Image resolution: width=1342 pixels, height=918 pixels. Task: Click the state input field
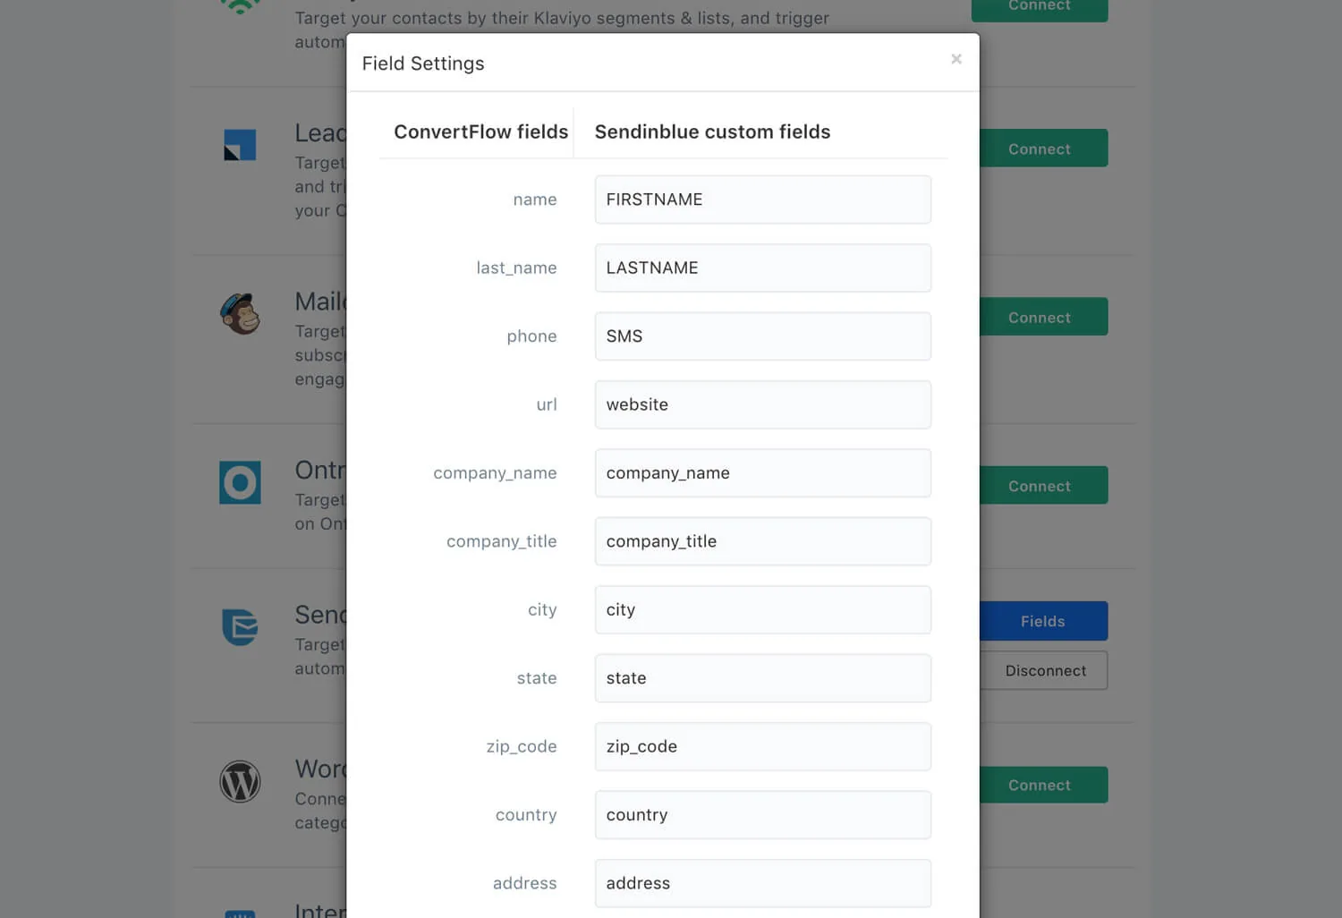click(763, 678)
